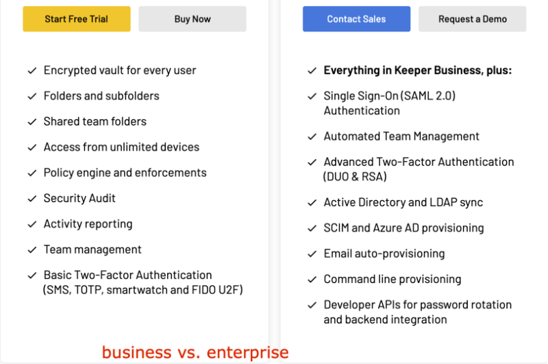Click checkmark beside Basic Two-Factor Authentication

(32, 276)
